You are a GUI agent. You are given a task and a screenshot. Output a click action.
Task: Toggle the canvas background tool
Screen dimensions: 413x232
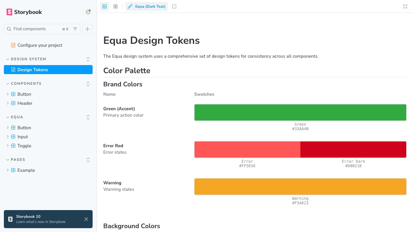(x=105, y=6)
